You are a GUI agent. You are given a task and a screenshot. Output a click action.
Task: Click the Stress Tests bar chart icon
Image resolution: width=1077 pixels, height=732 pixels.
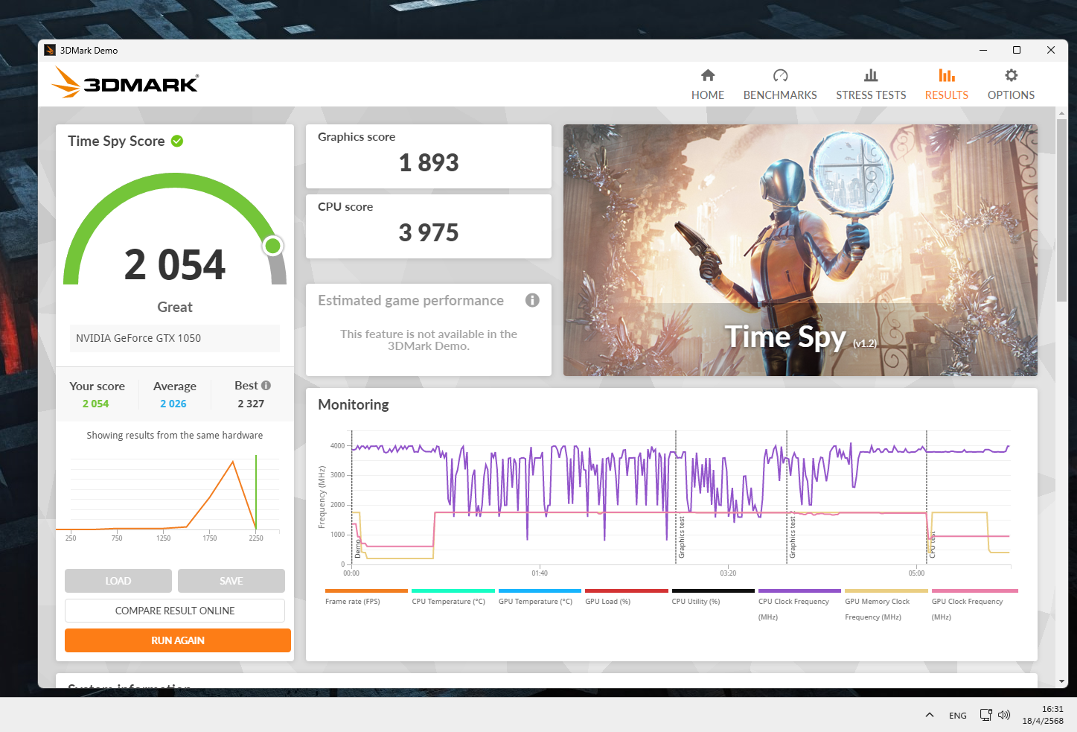tap(871, 75)
